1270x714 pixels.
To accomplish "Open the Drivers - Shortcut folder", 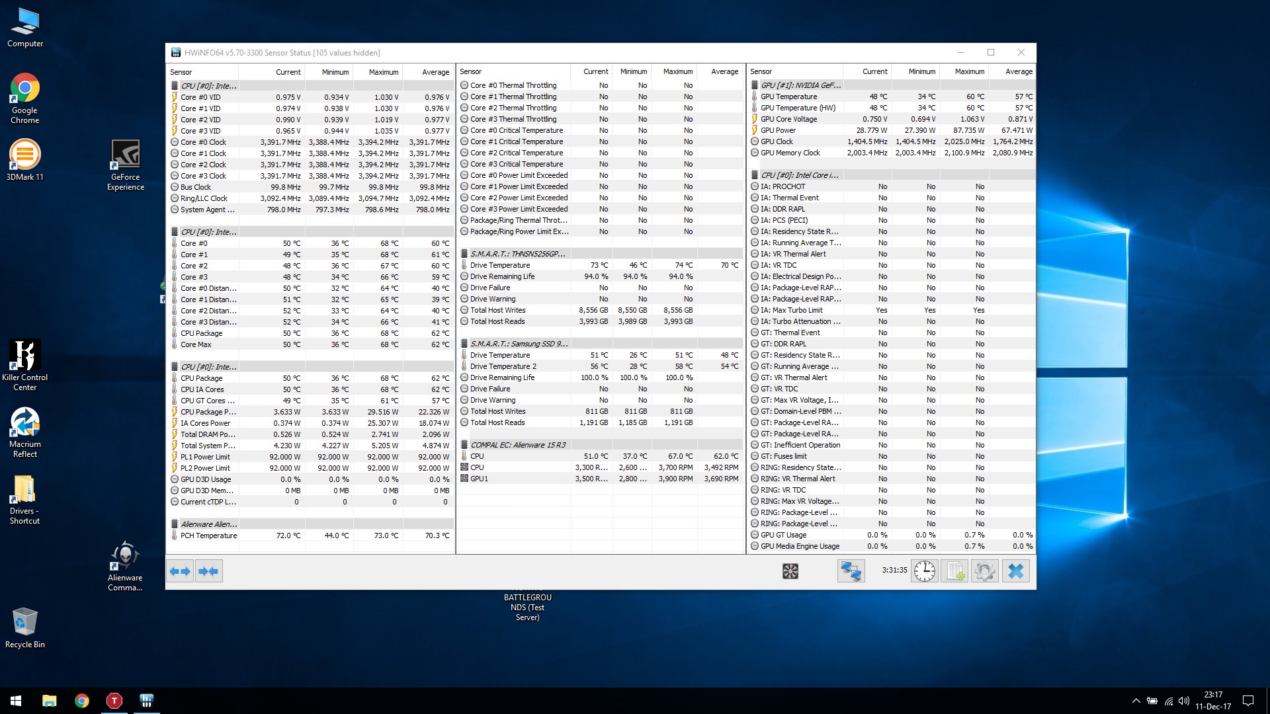I will pyautogui.click(x=25, y=500).
